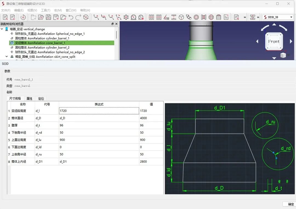The height and width of the screenshot is (209, 296).
Task: Click the document with left arrow icon
Action: pos(13,17)
